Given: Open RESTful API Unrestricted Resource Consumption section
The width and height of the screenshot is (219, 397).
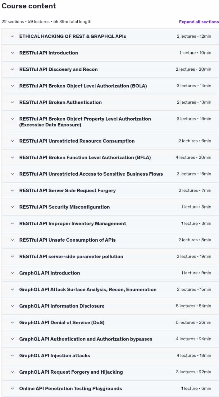Looking at the screenshot, I should 110,141.
